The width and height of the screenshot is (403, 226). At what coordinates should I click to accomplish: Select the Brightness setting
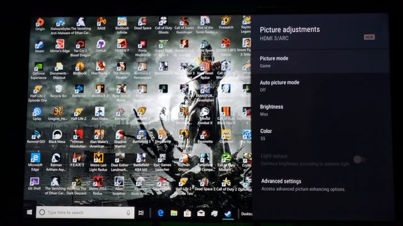tap(320, 110)
